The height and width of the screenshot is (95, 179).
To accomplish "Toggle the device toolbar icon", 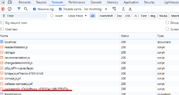I will 10,2.
